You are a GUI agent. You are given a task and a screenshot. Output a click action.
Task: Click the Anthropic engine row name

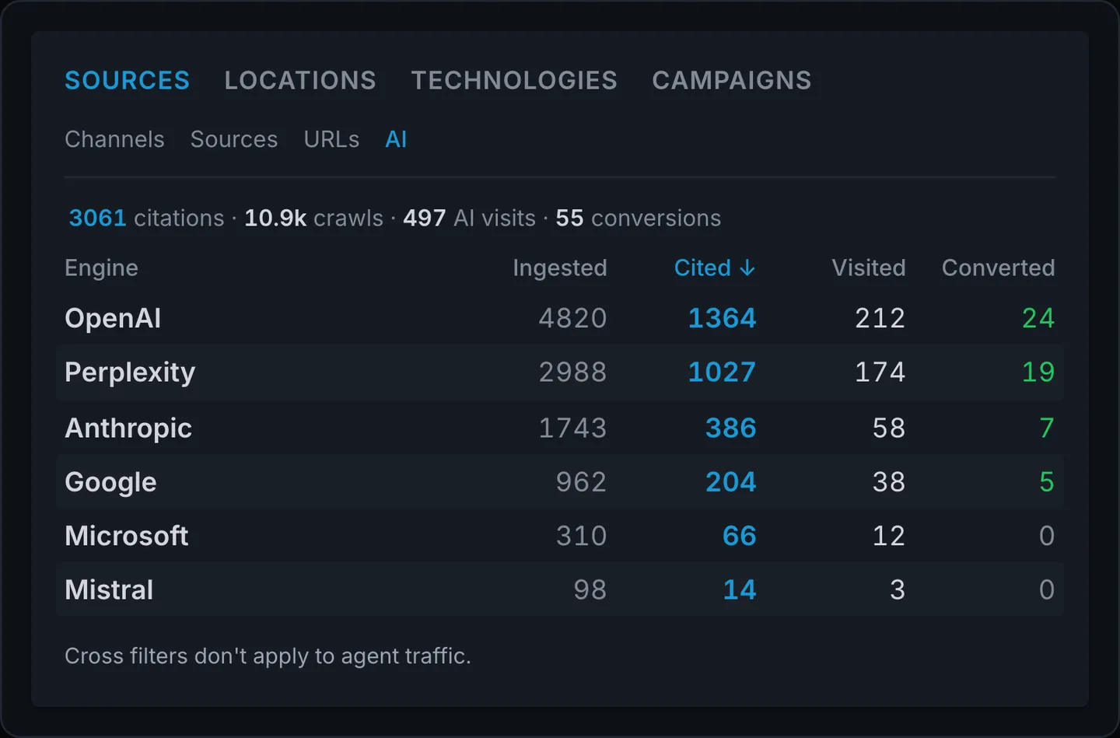click(128, 428)
